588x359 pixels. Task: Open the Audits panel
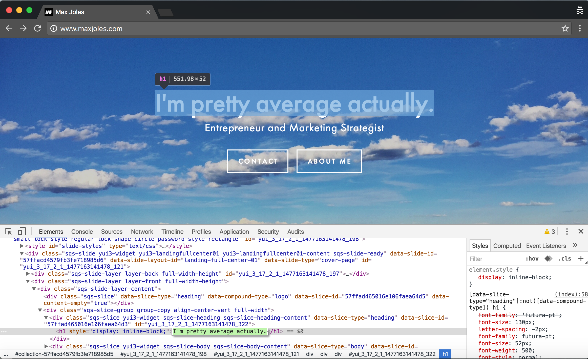pyautogui.click(x=296, y=232)
